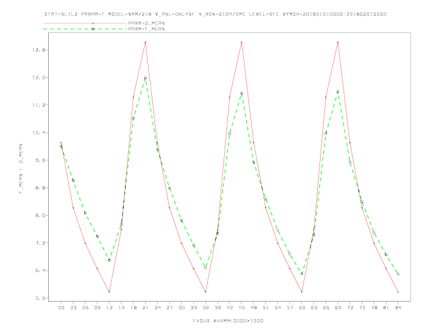Select the red O_MEAN minimum marker at hour 60
Screen dimensions: 434x335
(x=302, y=292)
